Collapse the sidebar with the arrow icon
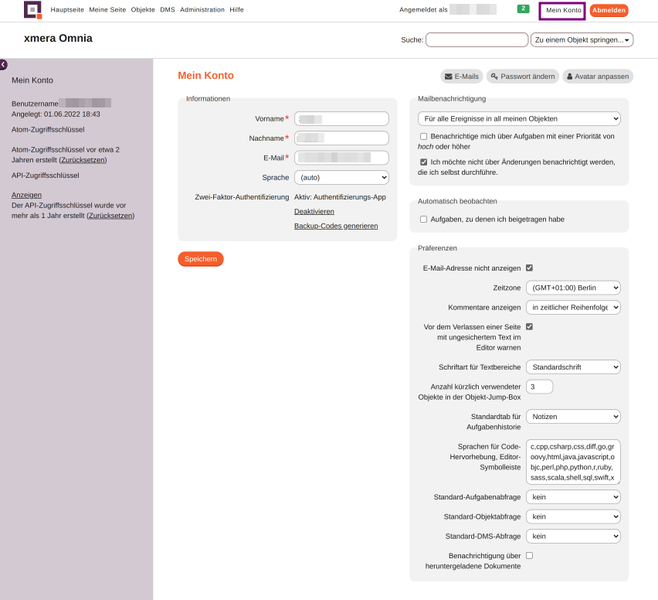 3,65
